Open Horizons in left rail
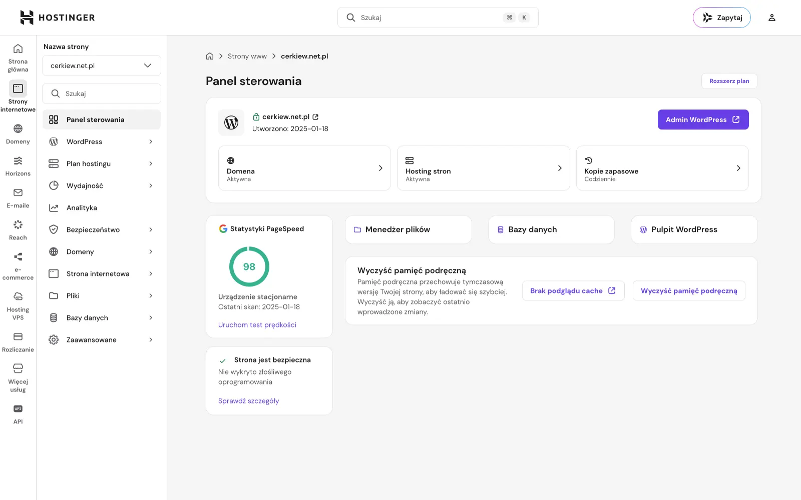801x500 pixels. (x=18, y=166)
